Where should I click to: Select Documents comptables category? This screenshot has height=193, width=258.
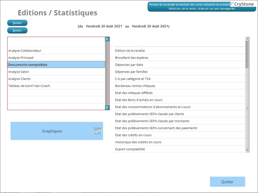(56, 65)
